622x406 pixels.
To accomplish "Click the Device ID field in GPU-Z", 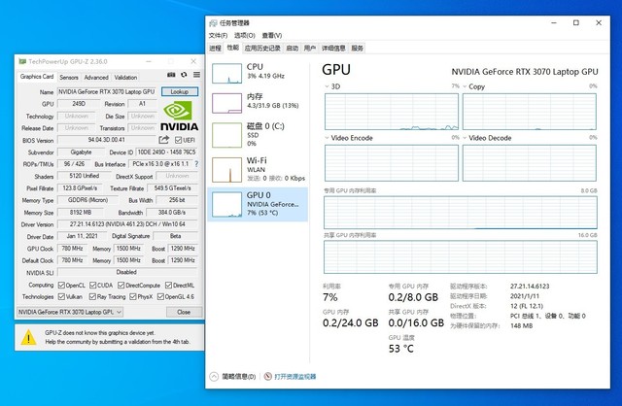I will click(166, 152).
